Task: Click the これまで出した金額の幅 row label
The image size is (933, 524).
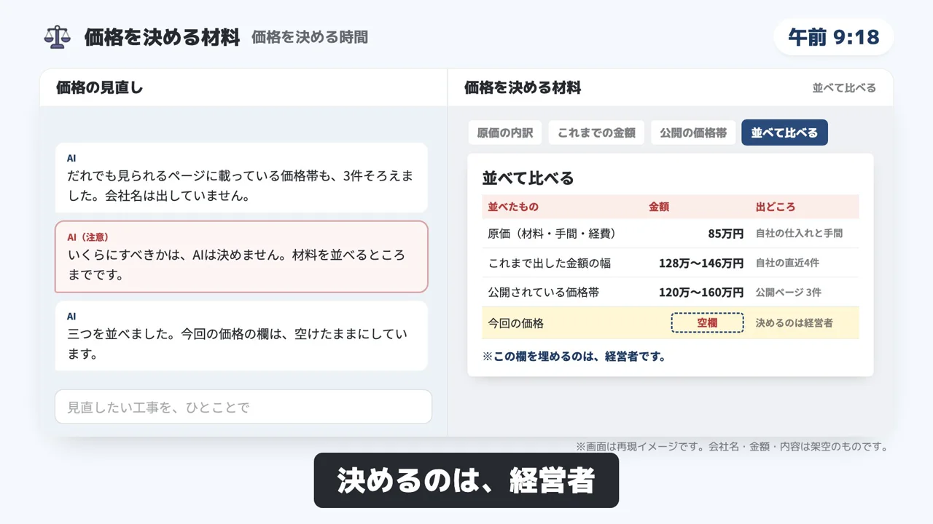Action: [x=550, y=263]
